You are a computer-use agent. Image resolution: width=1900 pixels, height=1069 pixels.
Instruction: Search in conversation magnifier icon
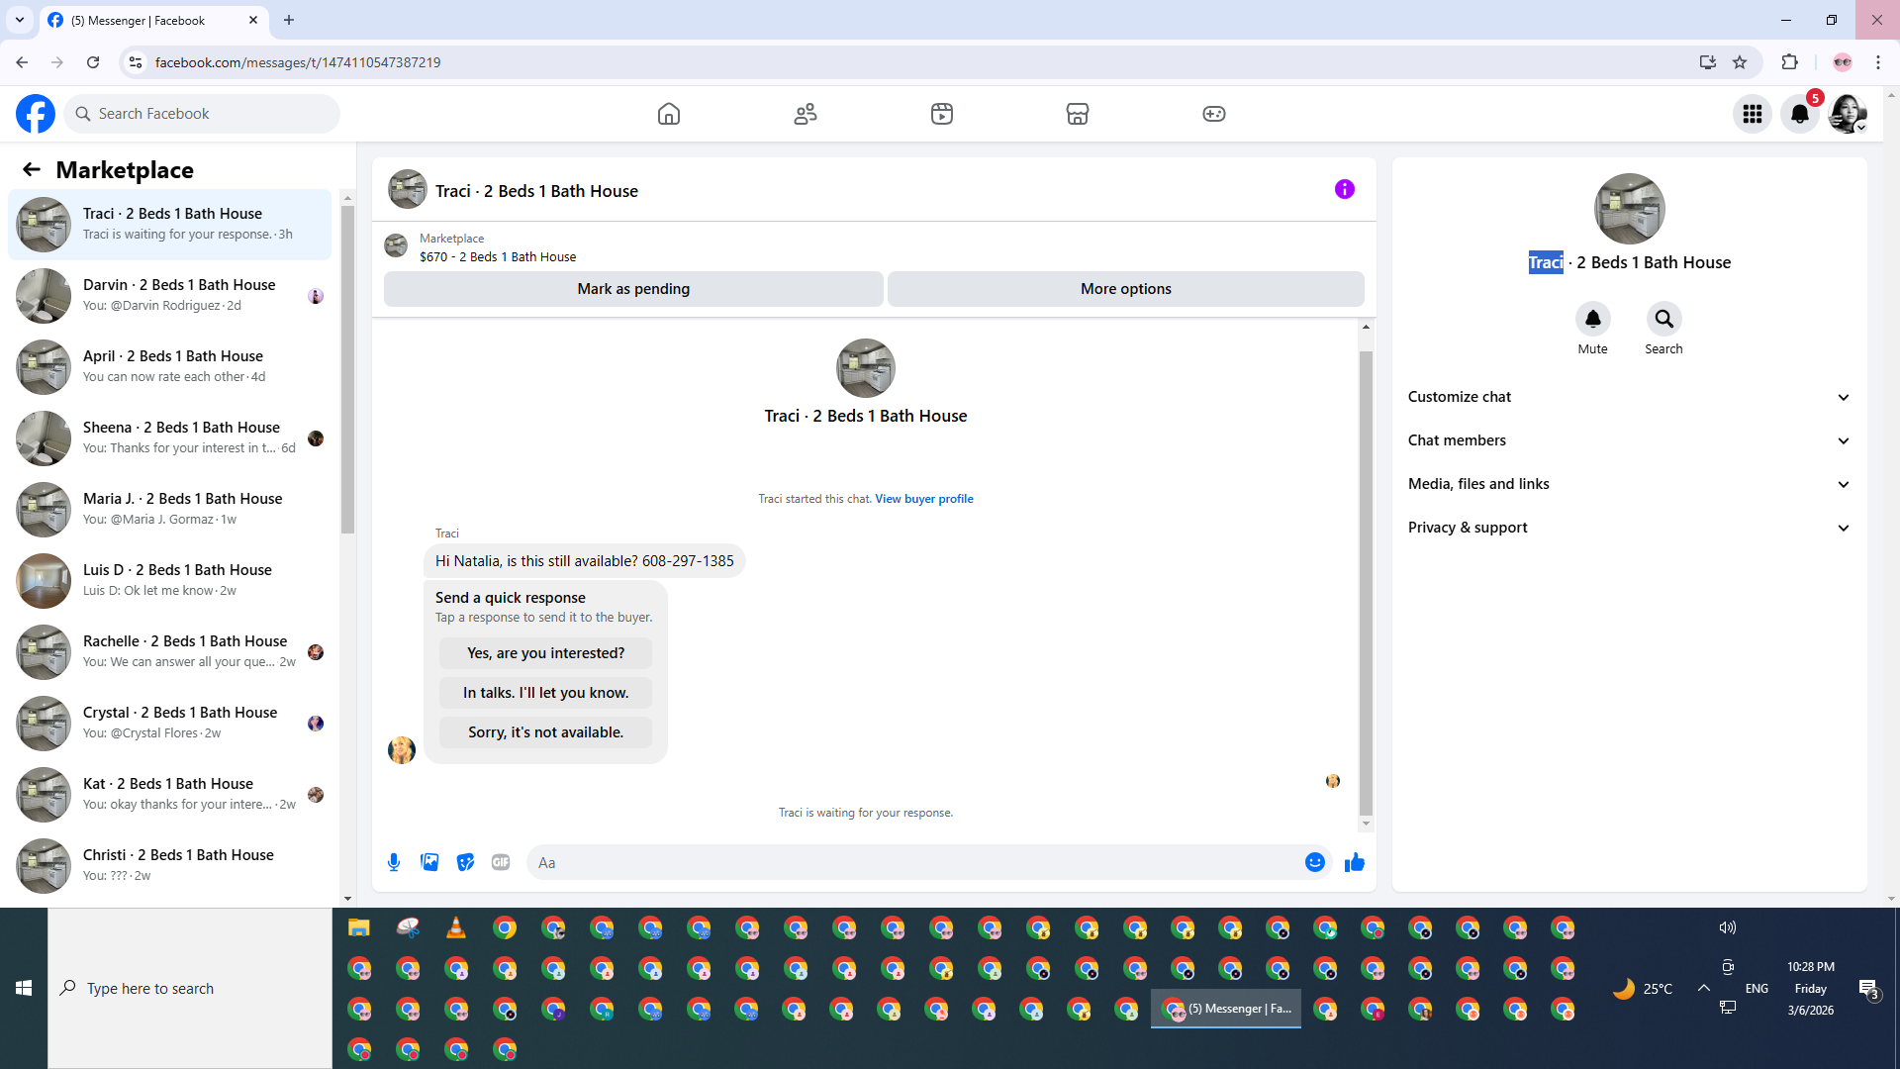tap(1663, 319)
